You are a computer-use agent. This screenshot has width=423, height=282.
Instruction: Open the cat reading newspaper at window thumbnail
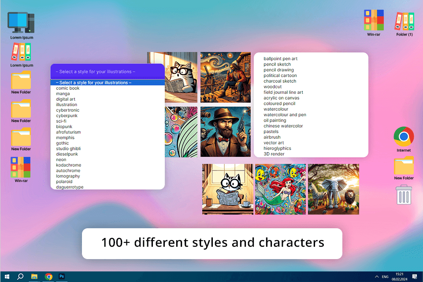pyautogui.click(x=228, y=189)
